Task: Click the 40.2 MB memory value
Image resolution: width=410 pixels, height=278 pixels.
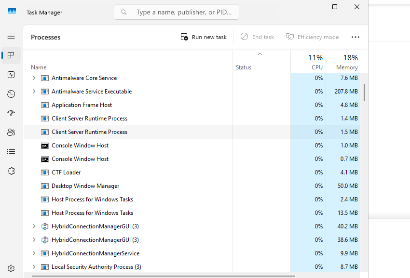Action: [347, 226]
